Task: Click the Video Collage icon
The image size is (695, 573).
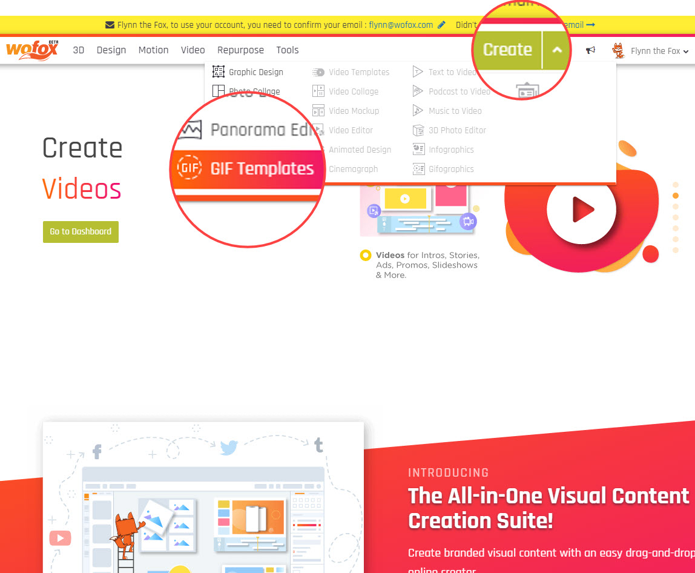Action: click(318, 91)
